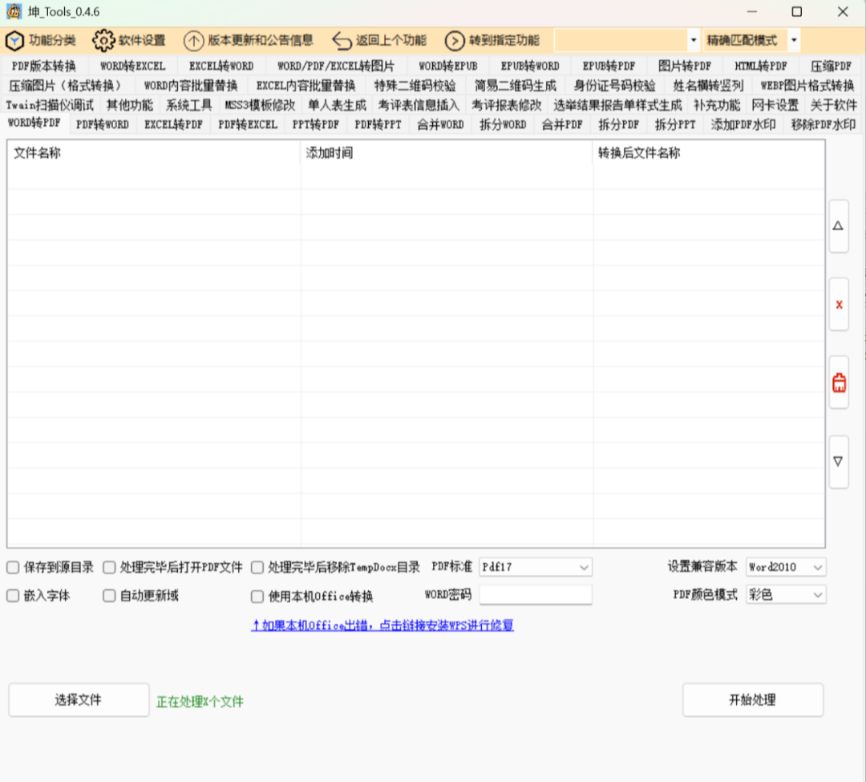The width and height of the screenshot is (866, 782).
Task: Click the 版本更新和公告信息 up-arrow icon
Action: 193,40
